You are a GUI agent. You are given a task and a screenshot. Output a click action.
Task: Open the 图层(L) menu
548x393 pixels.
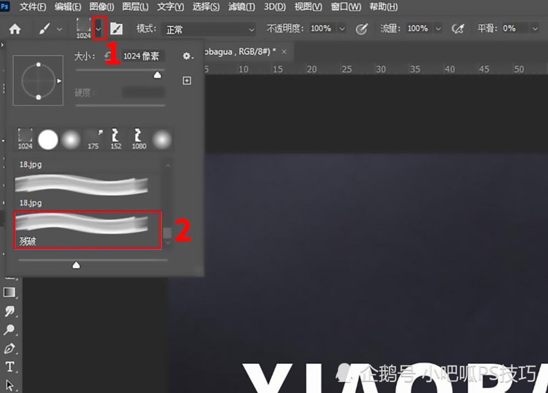tap(135, 7)
